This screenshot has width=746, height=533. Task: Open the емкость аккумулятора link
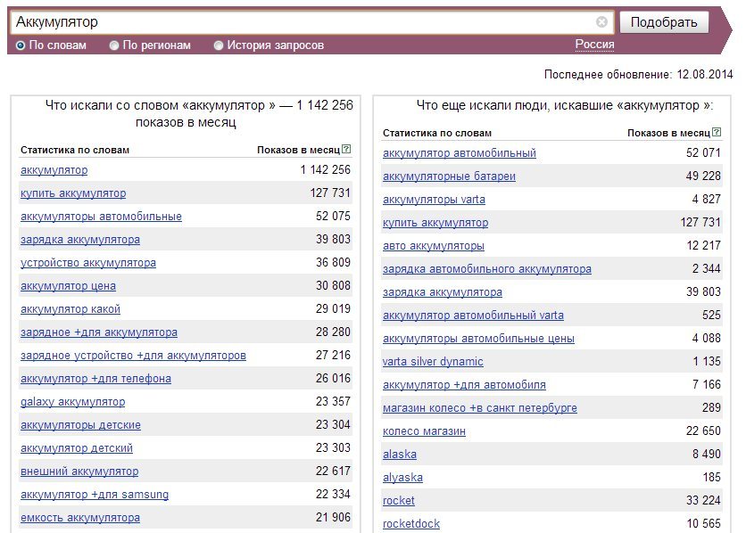tap(80, 518)
